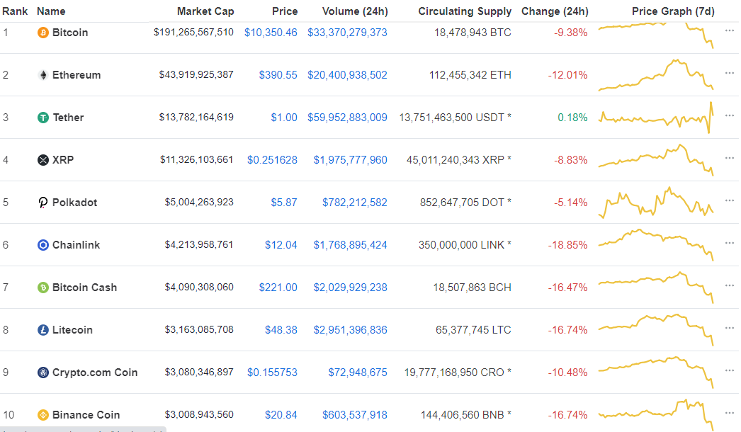741x432 pixels.
Task: Open the Chainlink coin name link
Action: (76, 245)
